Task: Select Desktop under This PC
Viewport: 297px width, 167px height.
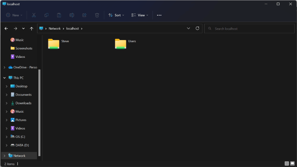Action: coord(19,86)
